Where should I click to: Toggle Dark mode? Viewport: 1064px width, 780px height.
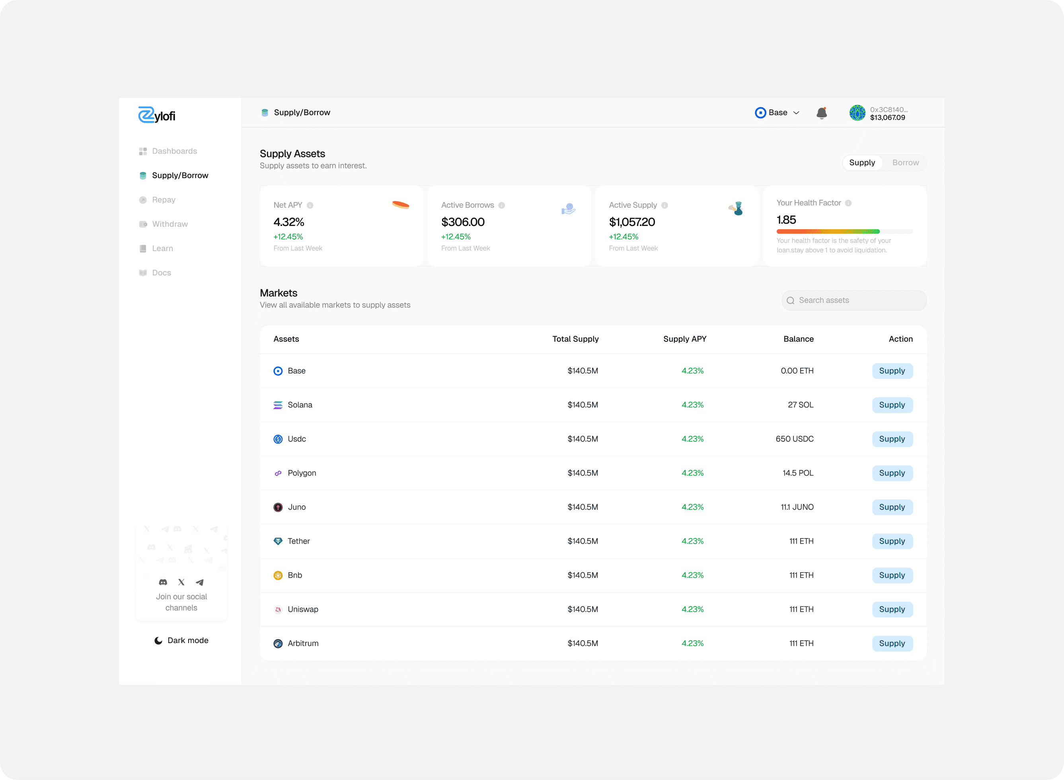click(181, 640)
